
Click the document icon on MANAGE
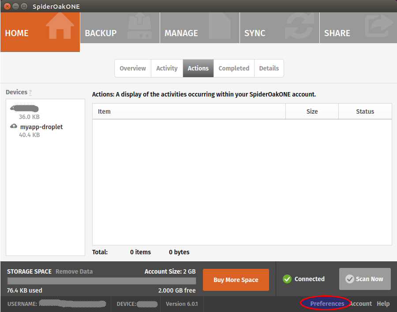220,26
